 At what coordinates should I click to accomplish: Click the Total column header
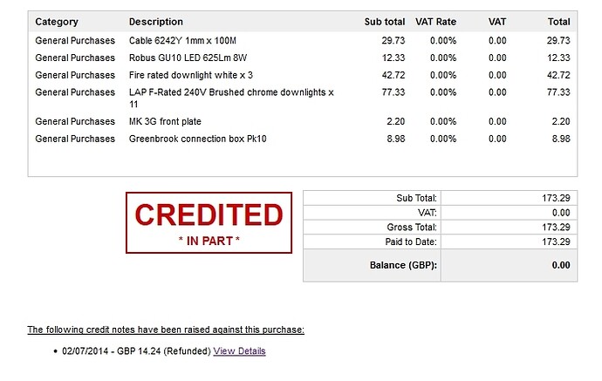pyautogui.click(x=558, y=22)
